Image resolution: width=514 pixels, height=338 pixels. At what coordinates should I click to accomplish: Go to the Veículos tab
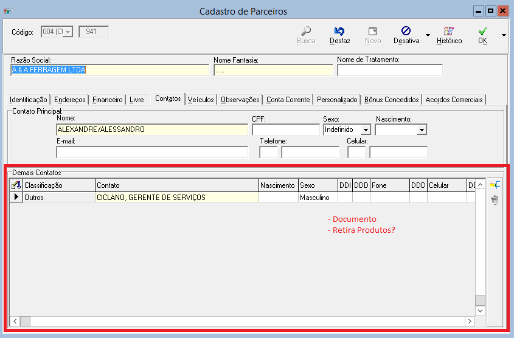coord(201,100)
